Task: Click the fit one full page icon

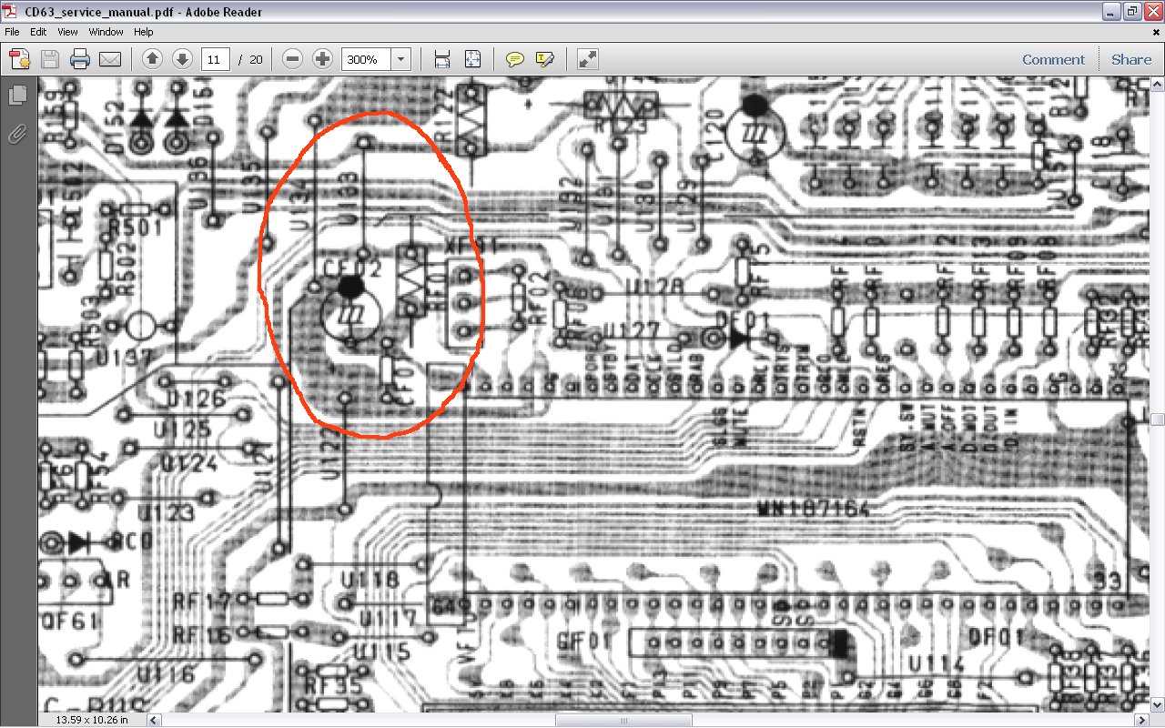Action: tap(472, 59)
